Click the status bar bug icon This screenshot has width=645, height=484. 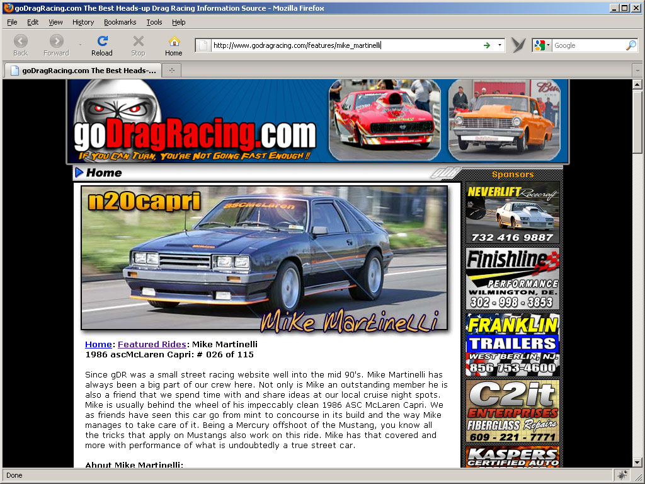[x=623, y=475]
